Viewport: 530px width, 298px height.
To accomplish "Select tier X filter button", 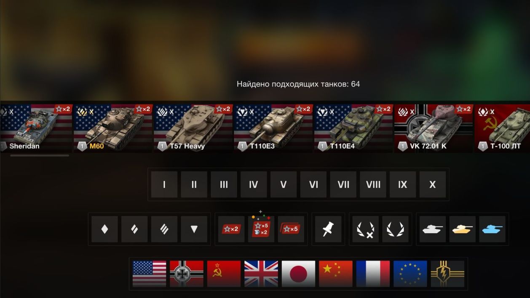I will pos(433,184).
